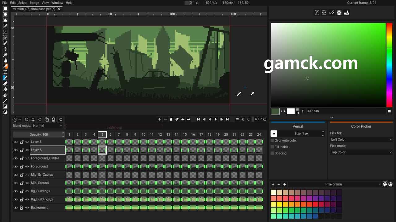Click the hex color field 41573b

point(346,111)
